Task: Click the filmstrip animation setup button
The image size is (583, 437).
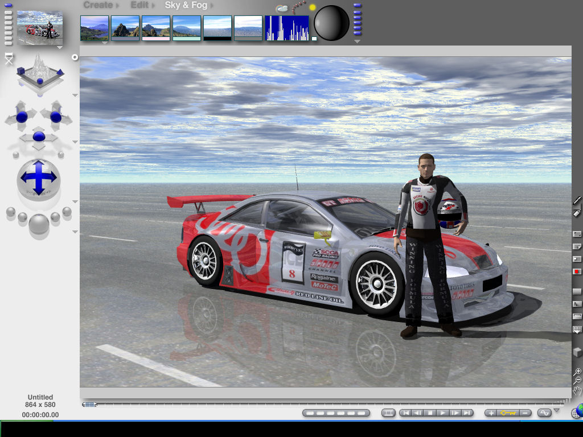Action: (x=388, y=413)
